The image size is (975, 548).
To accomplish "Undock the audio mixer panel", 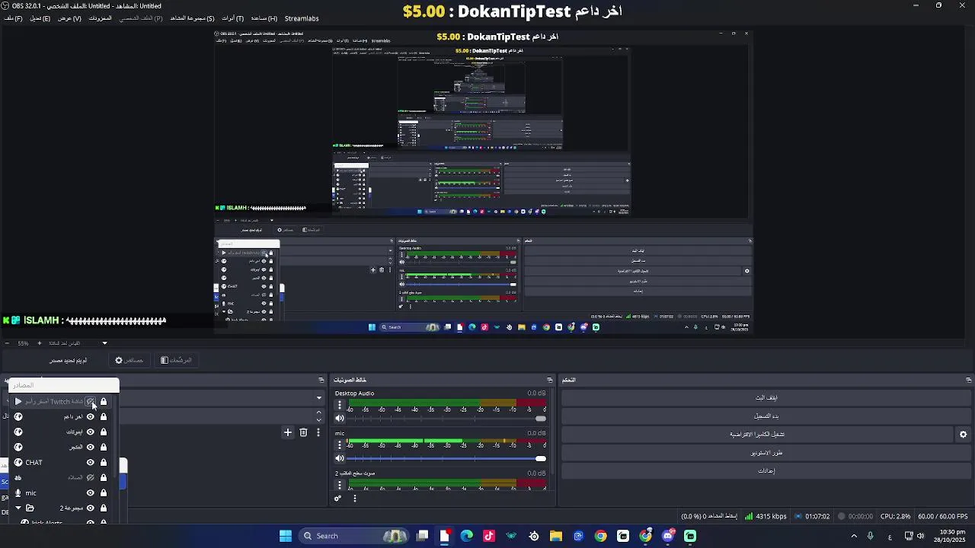I will point(550,380).
